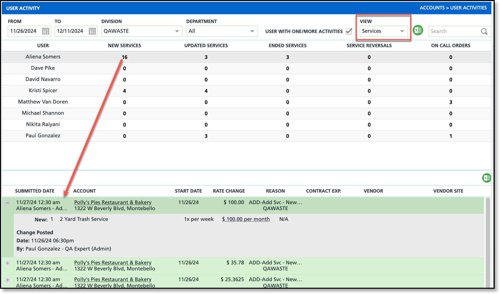
Task: Click the SUBMITTED DATE column header
Action: (35, 191)
